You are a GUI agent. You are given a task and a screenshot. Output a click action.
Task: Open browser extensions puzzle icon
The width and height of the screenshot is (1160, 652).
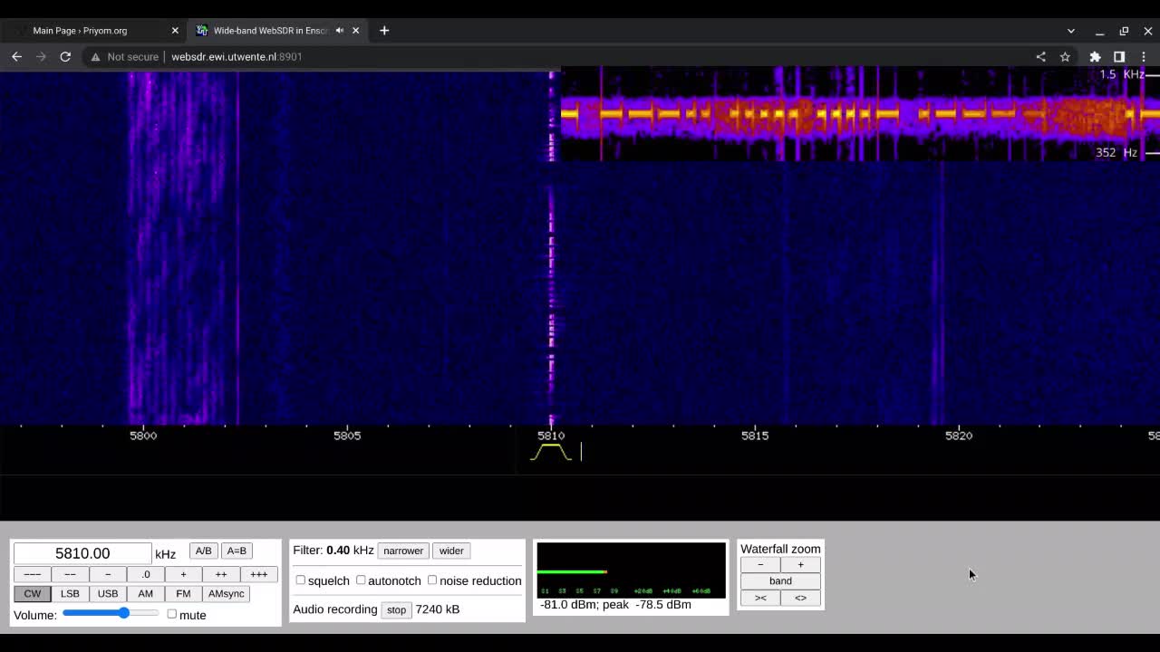1095,56
